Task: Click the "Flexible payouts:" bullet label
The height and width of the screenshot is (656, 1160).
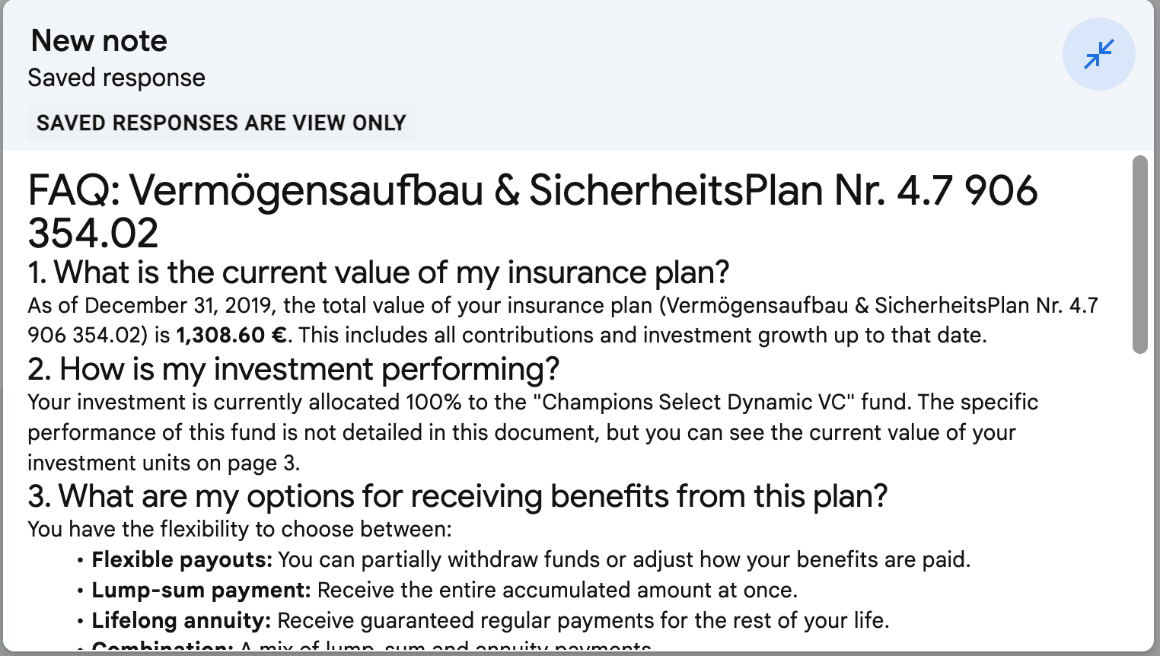Action: [x=182, y=559]
